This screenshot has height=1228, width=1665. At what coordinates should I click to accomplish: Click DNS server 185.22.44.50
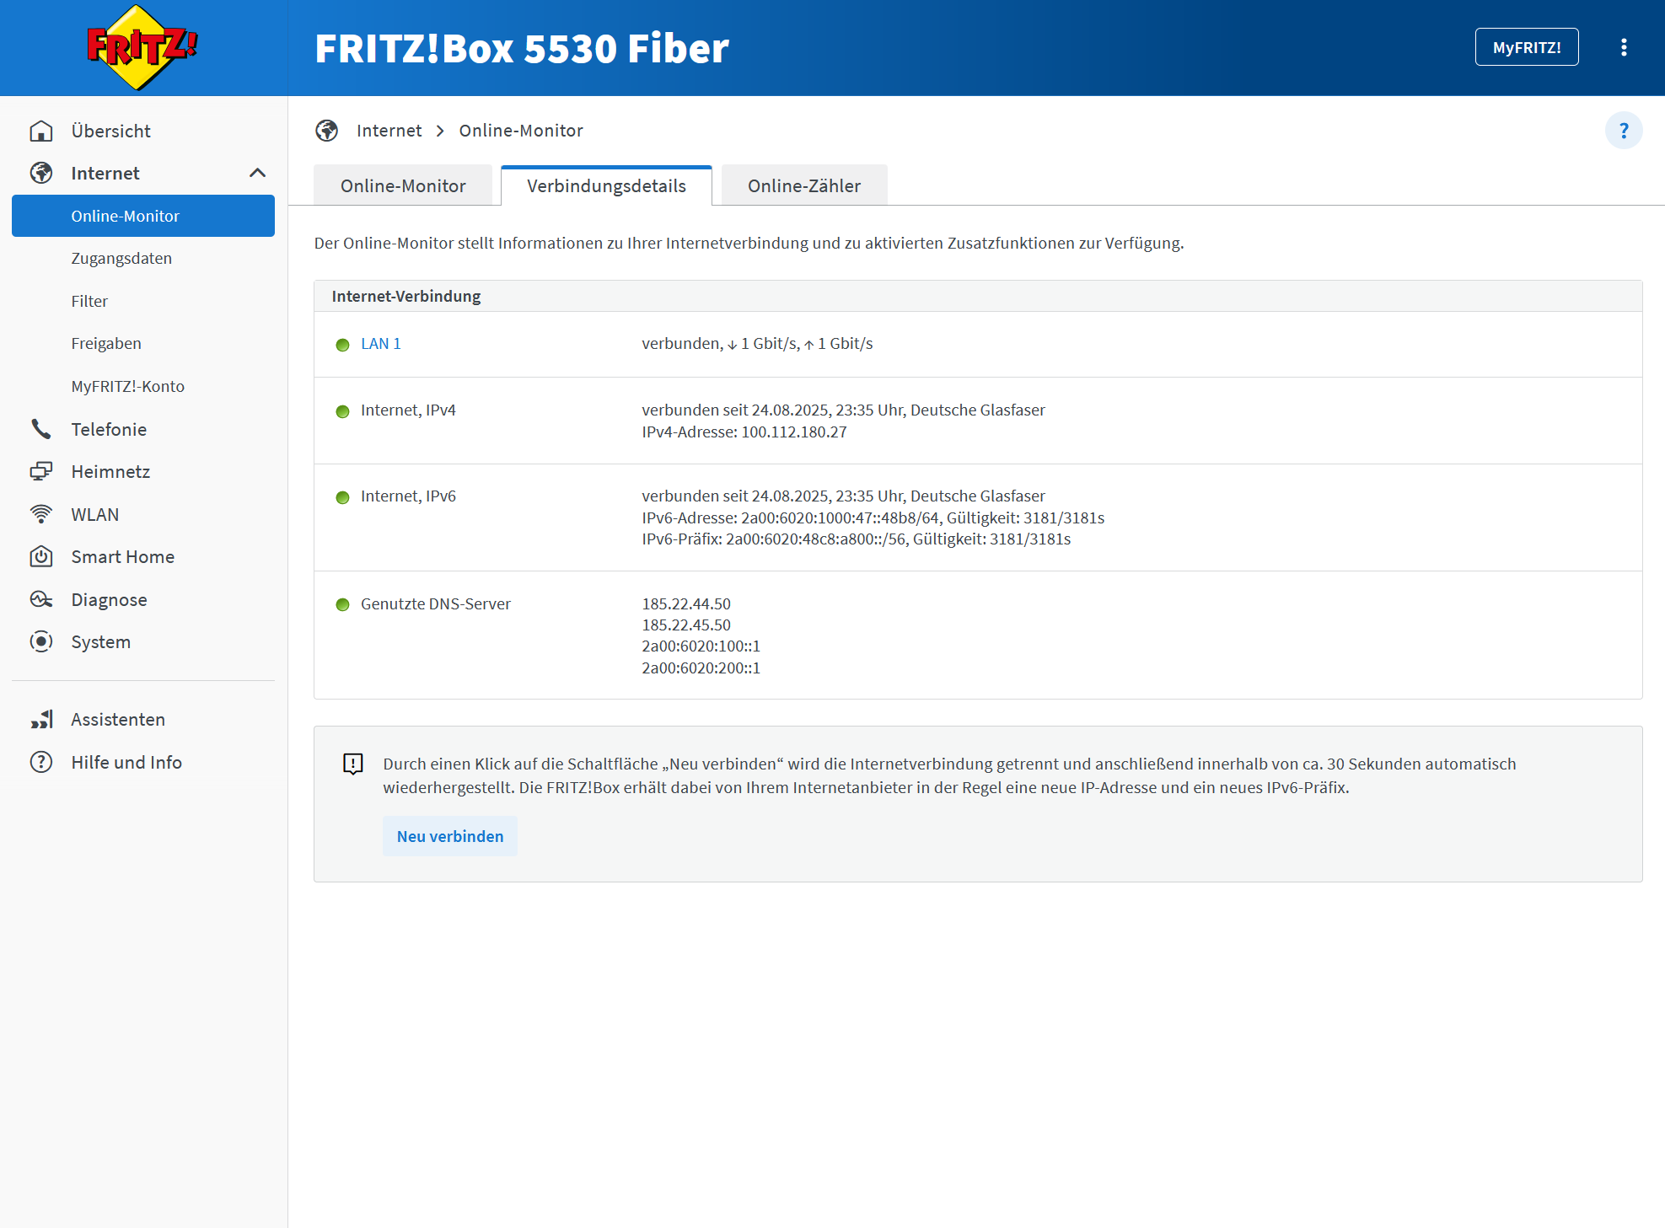point(686,603)
